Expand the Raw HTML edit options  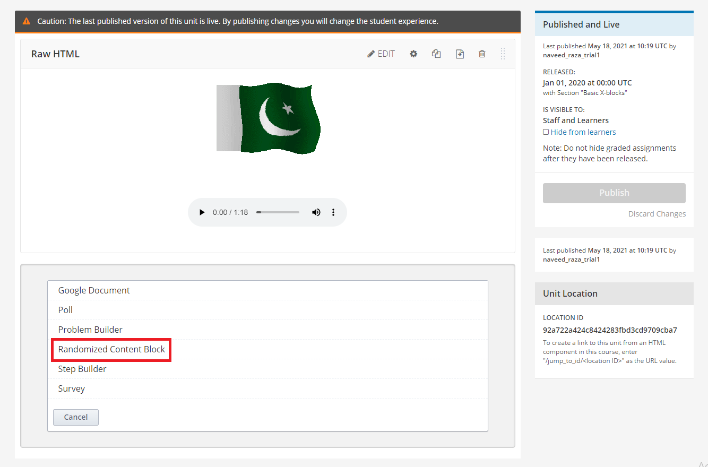point(381,54)
